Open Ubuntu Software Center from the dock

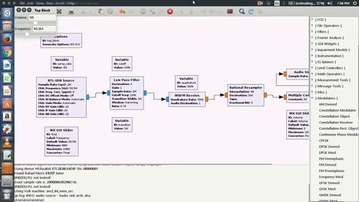coord(7,104)
